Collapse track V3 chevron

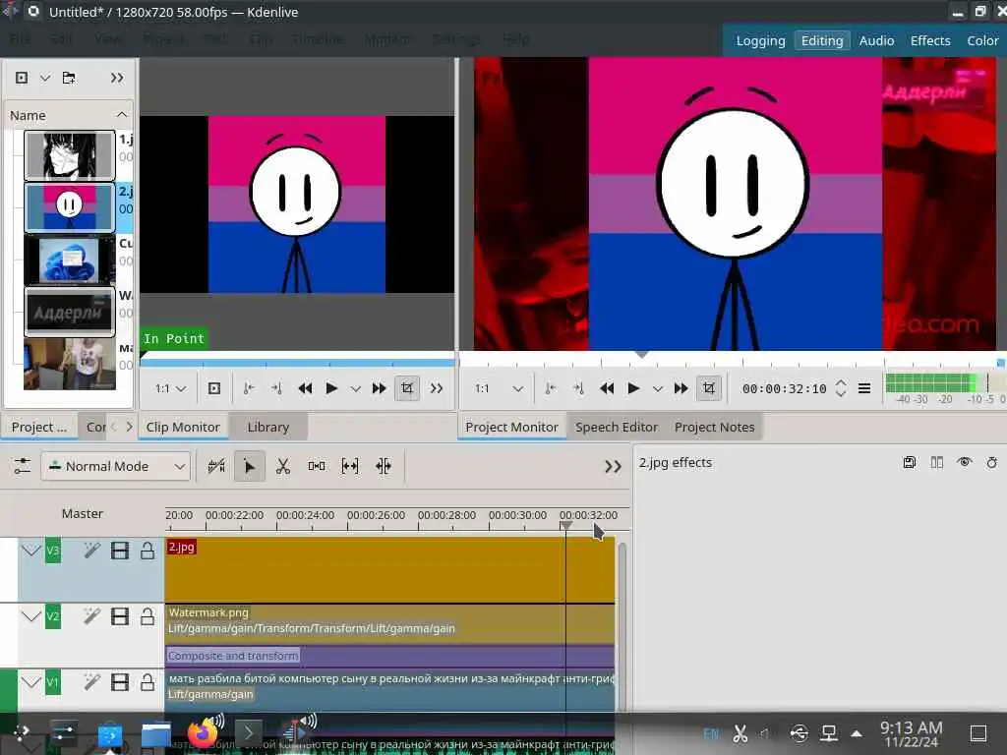click(x=30, y=551)
